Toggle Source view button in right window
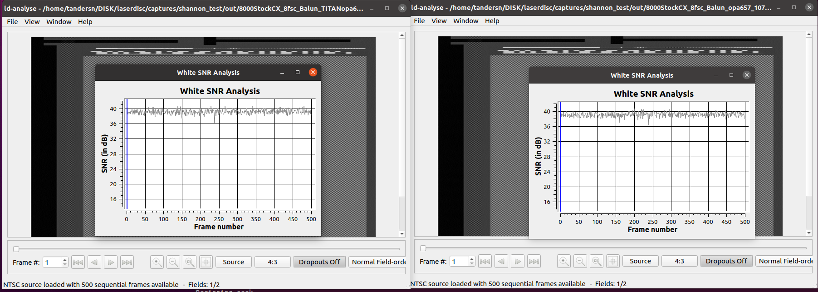Viewport: 818px width, 292px height. click(x=640, y=261)
